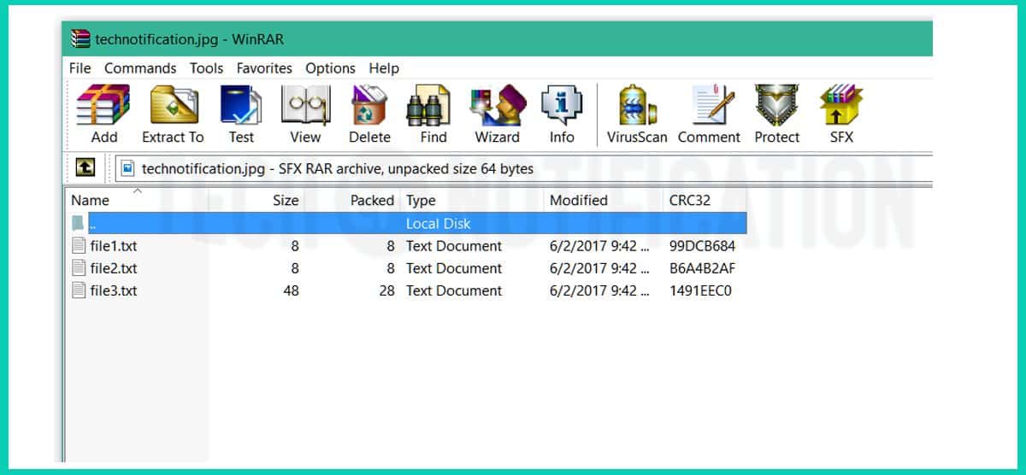Screen dimensions: 1026x475
Task: Open the Tools menu
Action: pos(206,68)
